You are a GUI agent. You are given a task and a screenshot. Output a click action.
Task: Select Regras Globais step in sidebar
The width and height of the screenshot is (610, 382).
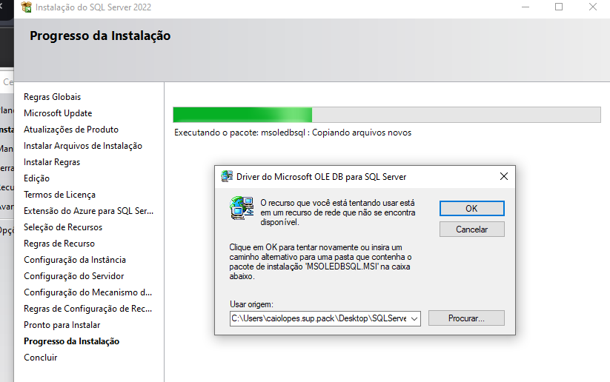click(52, 97)
